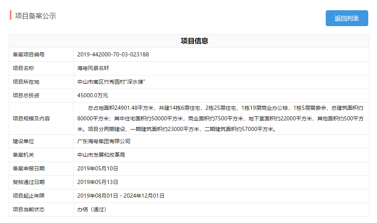Select authority 中山市发展和改革局
The image size is (377, 223).
[101, 155]
